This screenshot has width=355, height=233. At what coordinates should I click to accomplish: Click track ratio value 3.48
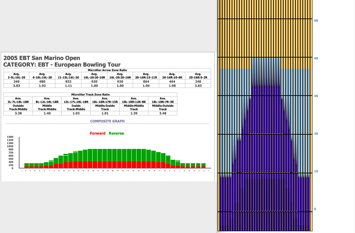pos(163,113)
